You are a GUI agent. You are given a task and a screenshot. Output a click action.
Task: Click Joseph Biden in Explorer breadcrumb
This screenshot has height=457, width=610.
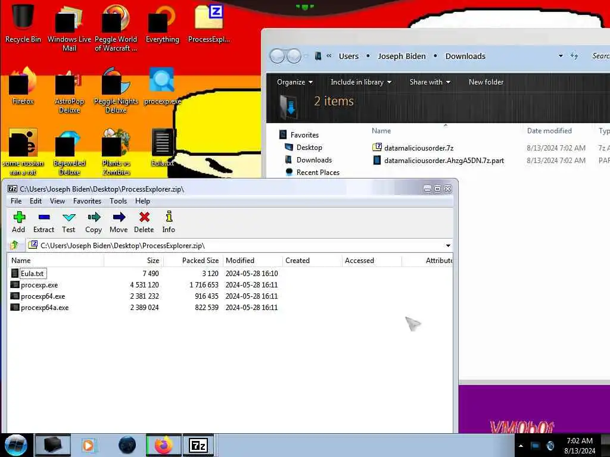(402, 57)
